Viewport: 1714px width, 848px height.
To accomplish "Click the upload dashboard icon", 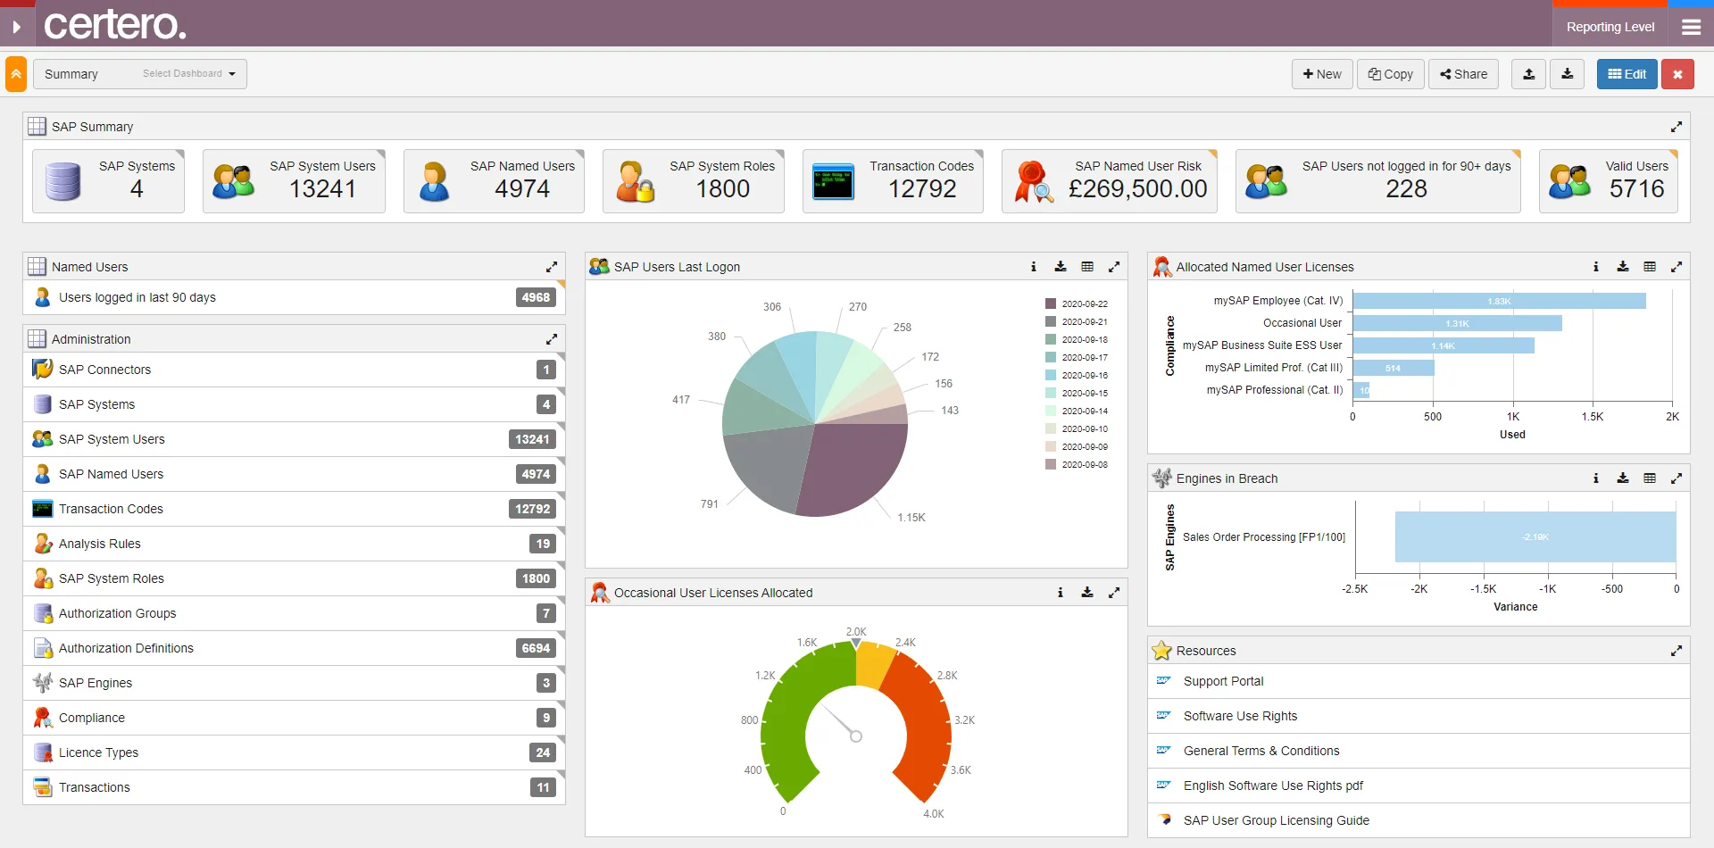I will (1528, 74).
